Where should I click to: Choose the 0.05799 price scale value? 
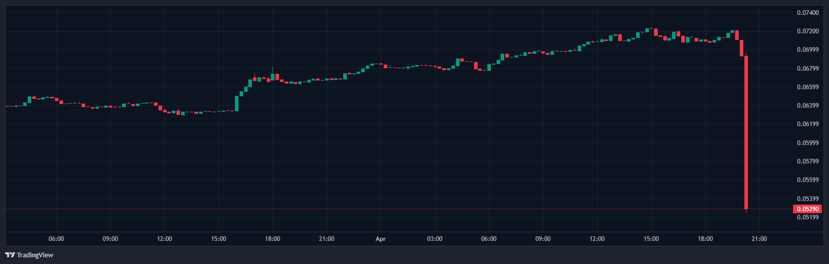point(807,161)
